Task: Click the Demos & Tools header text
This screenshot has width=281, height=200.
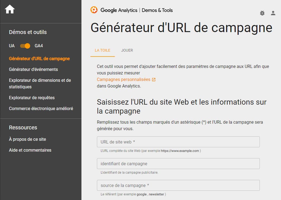Action: point(157,10)
